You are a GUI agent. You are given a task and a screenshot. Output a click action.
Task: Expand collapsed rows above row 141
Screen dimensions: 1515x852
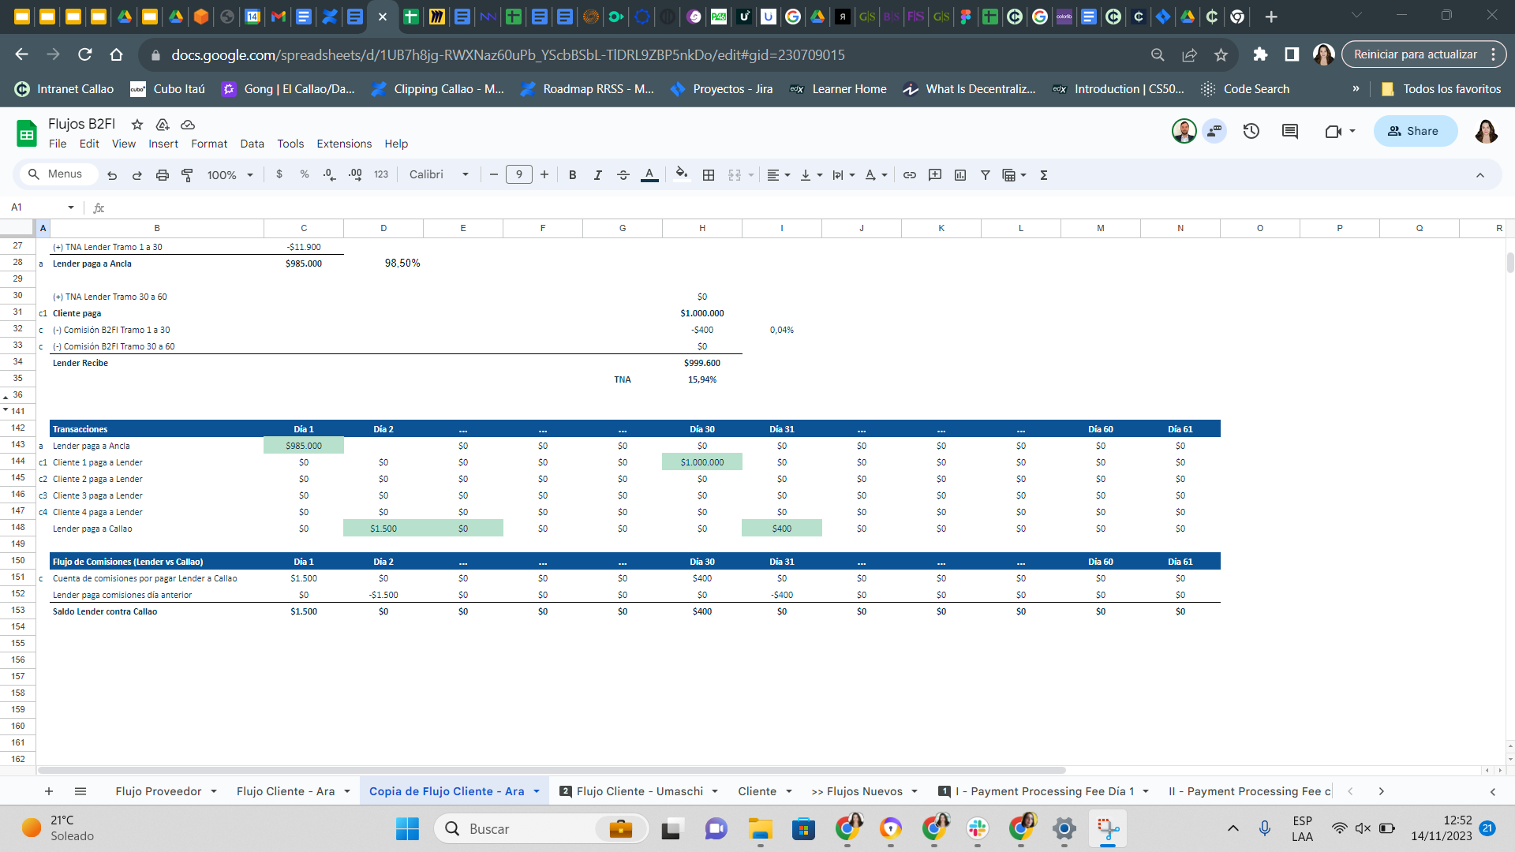pos(6,409)
